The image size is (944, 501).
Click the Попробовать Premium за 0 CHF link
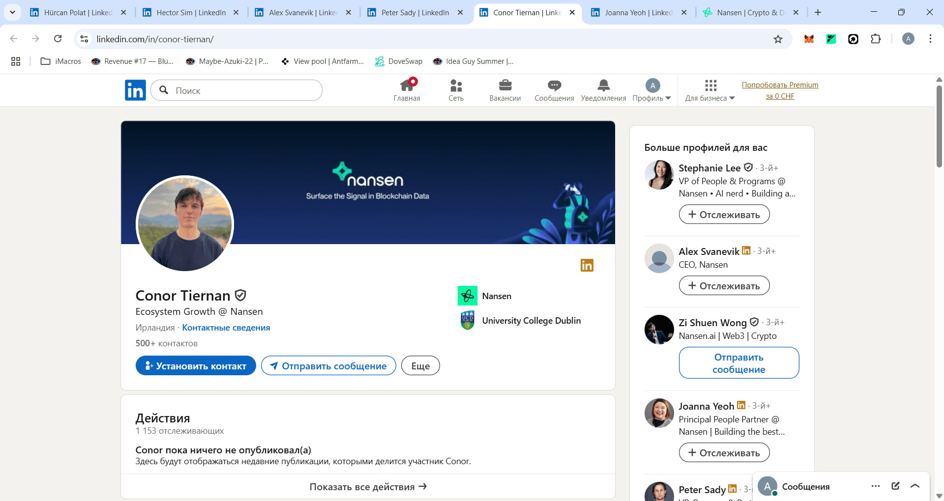coord(780,90)
